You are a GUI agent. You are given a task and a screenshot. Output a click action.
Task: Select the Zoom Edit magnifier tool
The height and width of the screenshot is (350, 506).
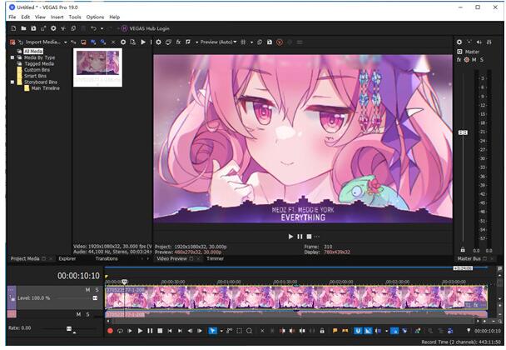click(249, 331)
